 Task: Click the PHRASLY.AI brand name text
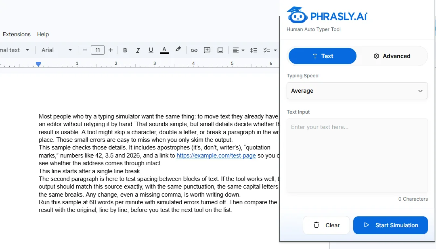pyautogui.click(x=339, y=17)
